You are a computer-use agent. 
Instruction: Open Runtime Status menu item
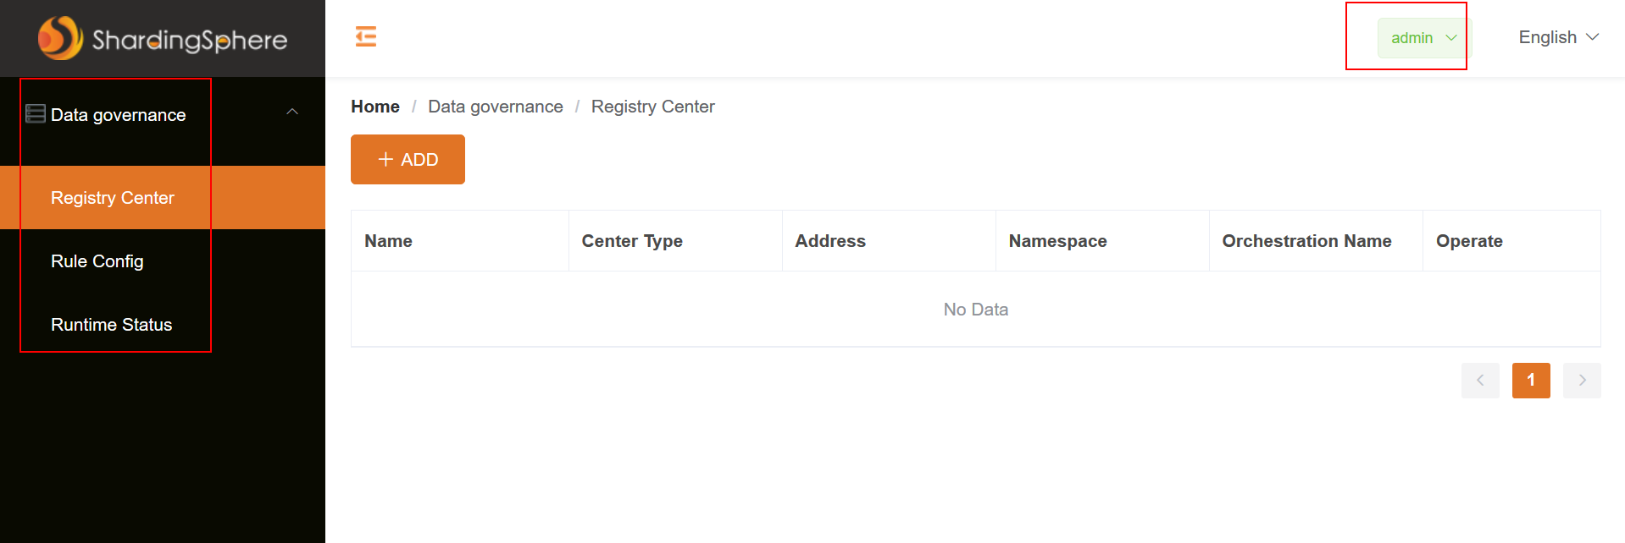tap(112, 325)
